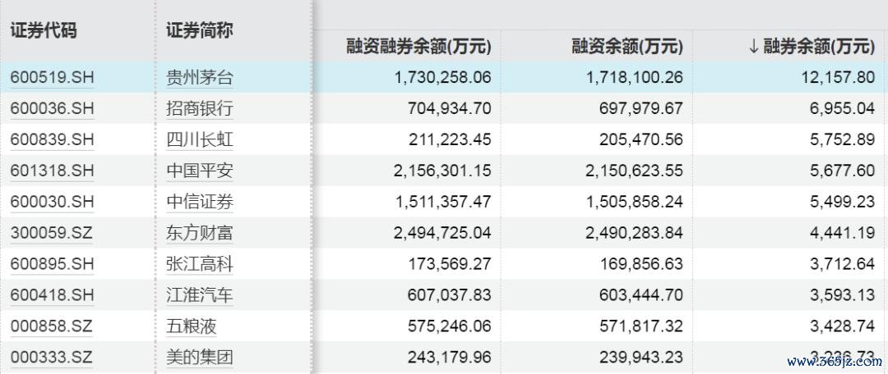Click code 300059.SZ
The width and height of the screenshot is (888, 374).
[51, 233]
